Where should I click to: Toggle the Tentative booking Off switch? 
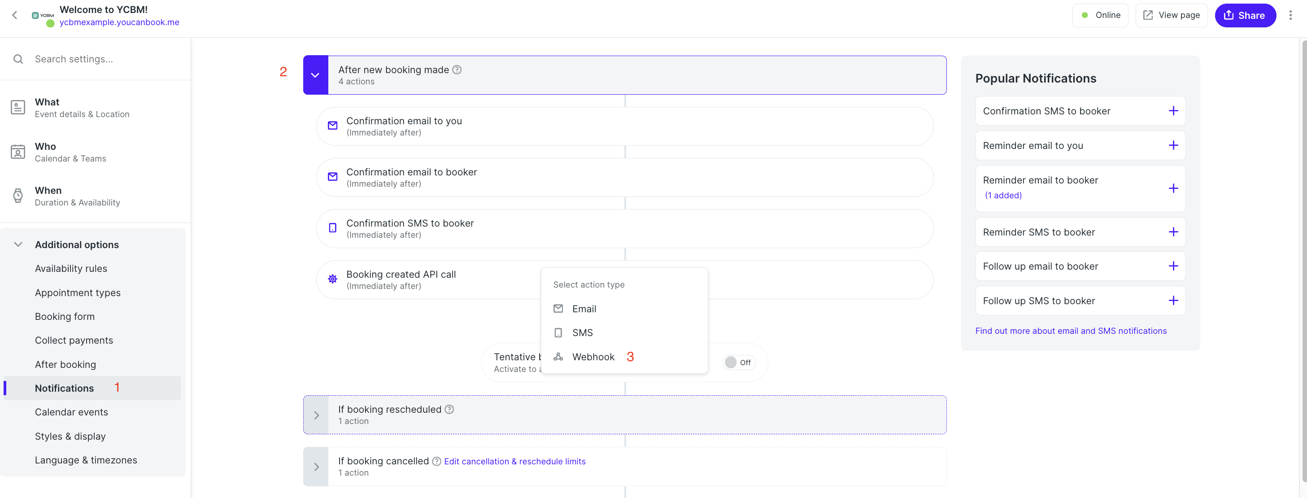point(739,363)
